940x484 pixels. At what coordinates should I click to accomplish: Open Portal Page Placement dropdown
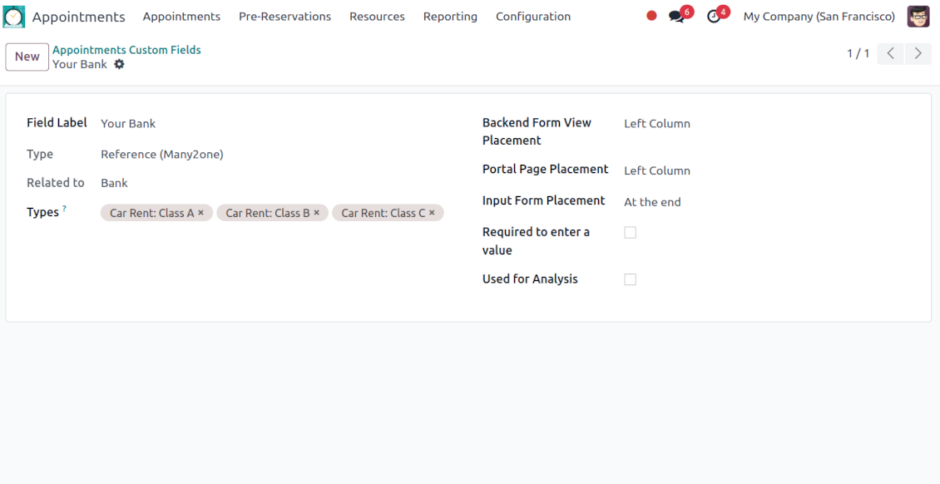657,170
